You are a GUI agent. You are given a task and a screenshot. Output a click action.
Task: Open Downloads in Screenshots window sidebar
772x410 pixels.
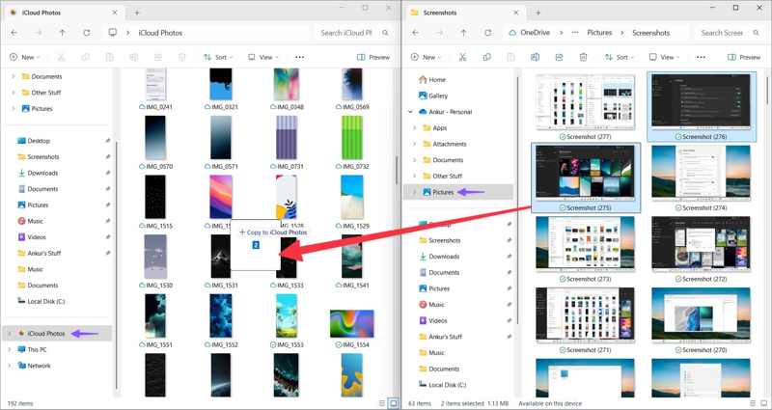[439, 257]
